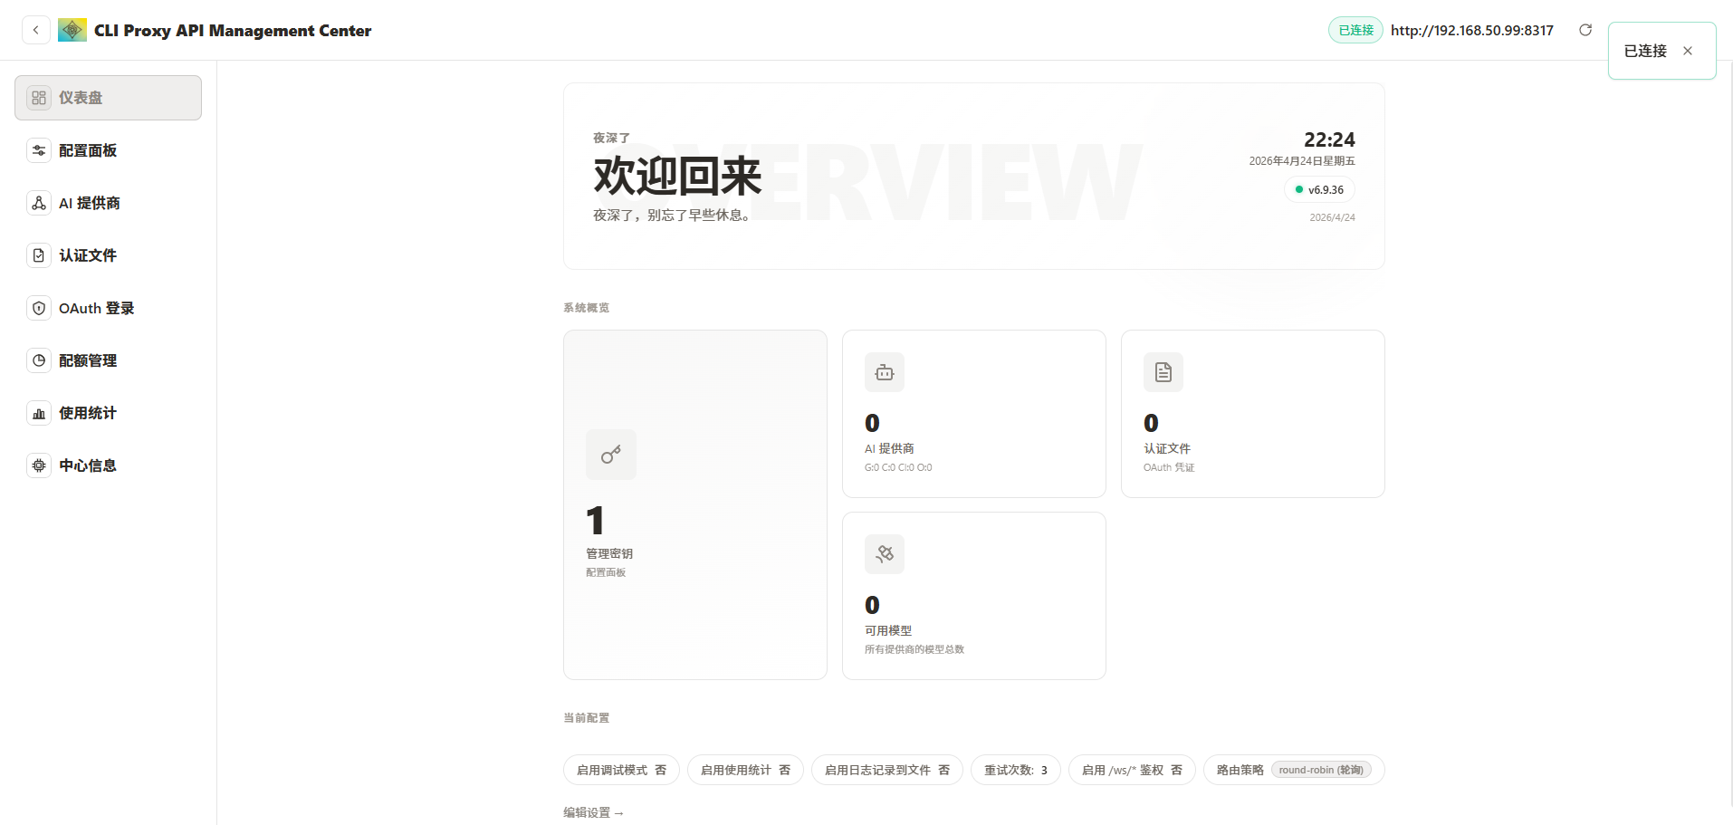
Task: Open the 管理密钥 overview card
Action: click(694, 504)
